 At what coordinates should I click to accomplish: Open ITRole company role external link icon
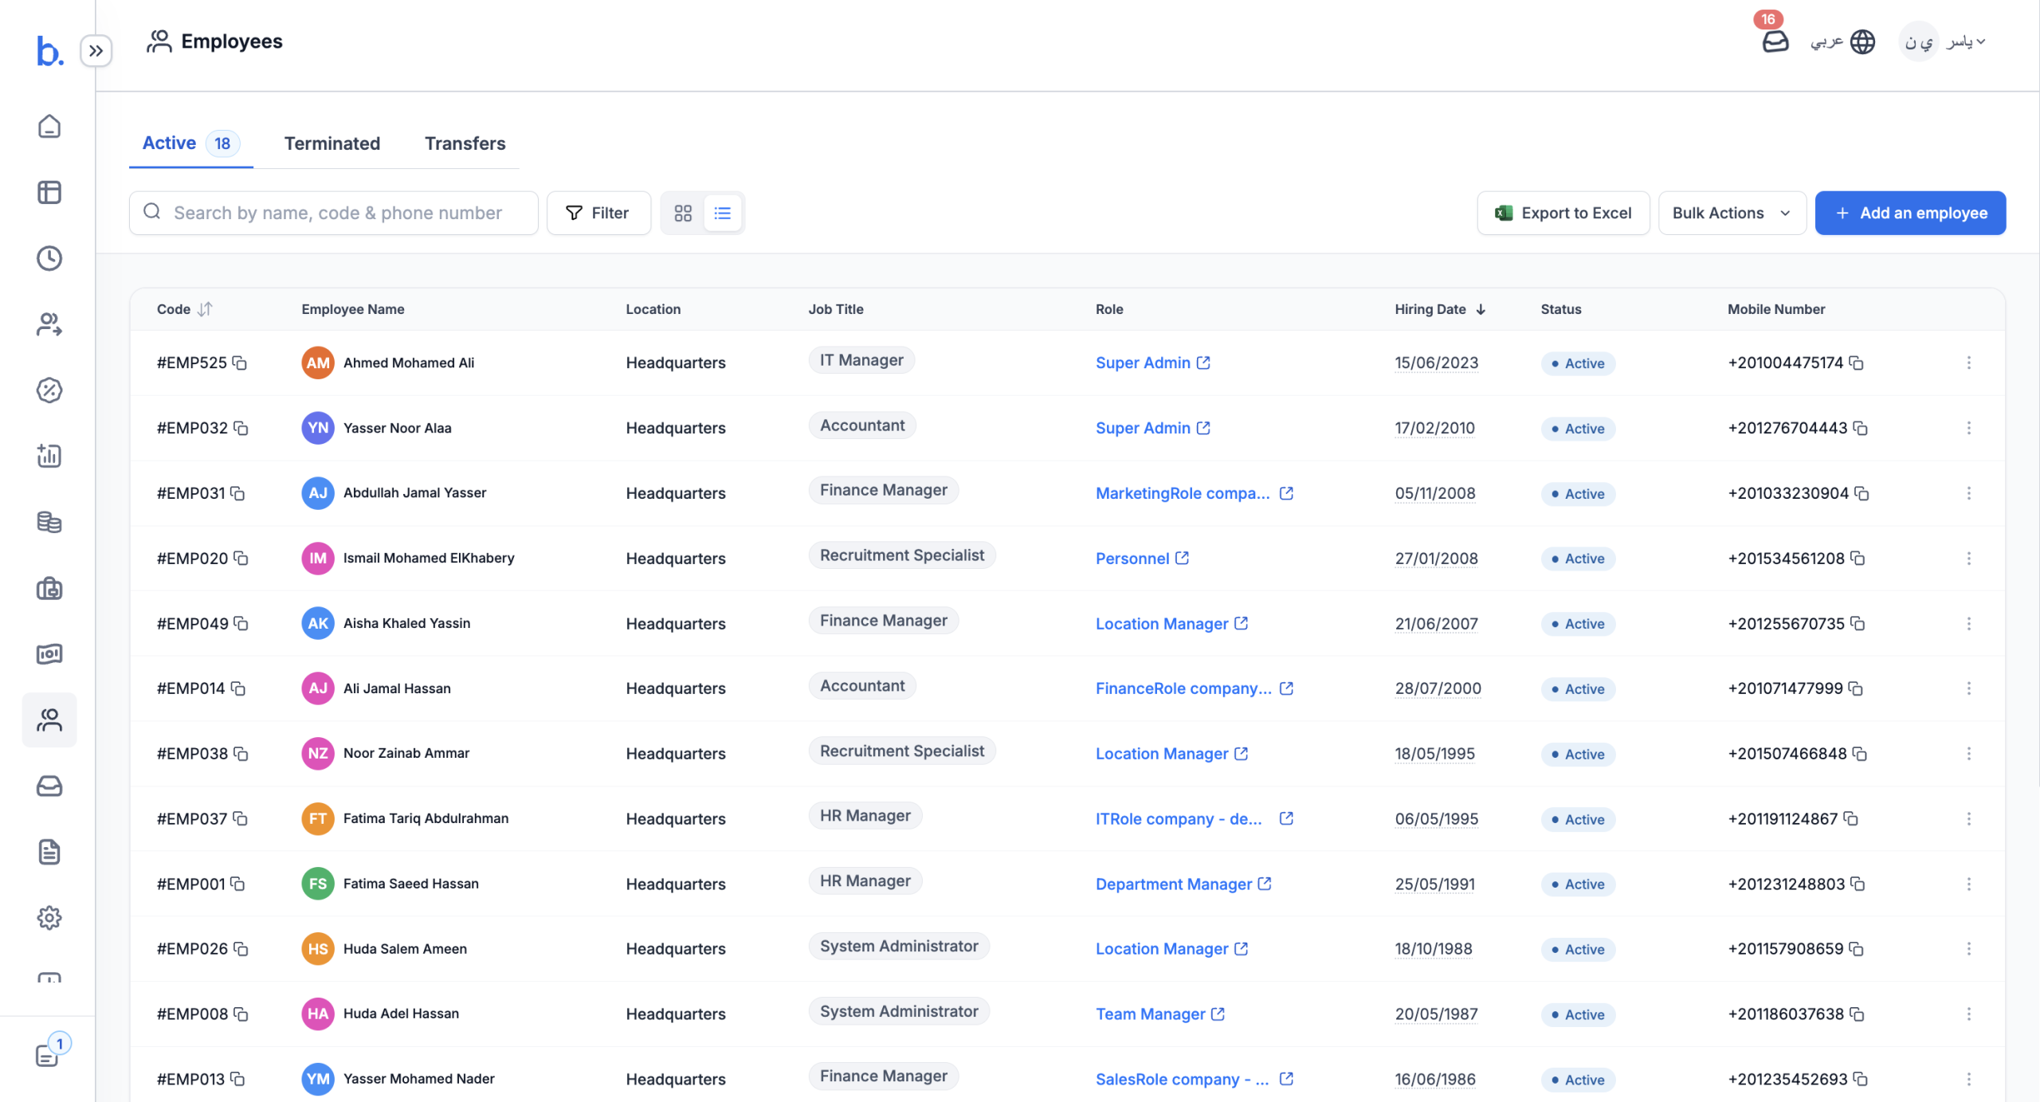point(1286,818)
